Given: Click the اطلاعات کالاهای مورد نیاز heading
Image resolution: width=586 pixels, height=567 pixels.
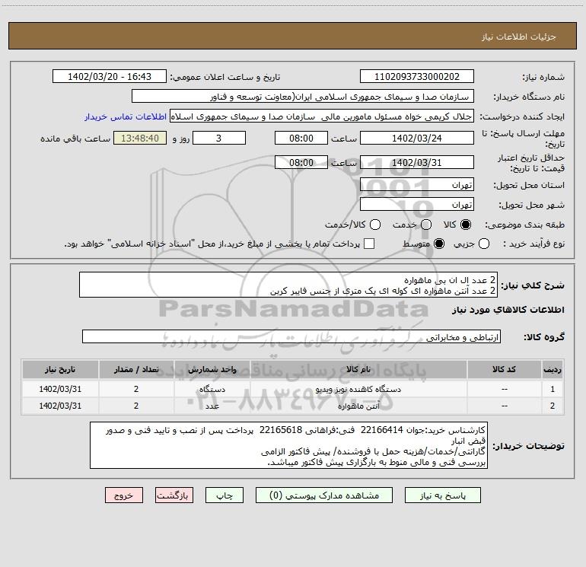Looking at the screenshot, I should 508,311.
